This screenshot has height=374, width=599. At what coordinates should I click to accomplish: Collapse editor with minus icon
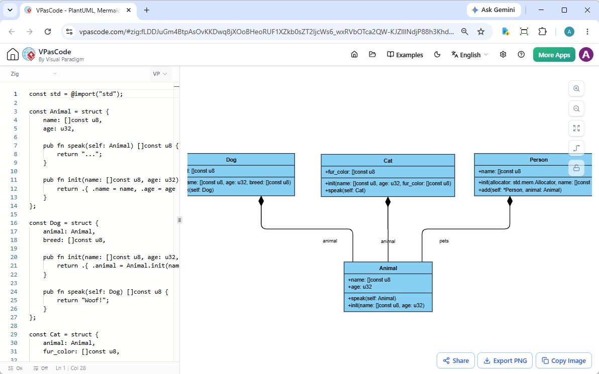(176, 86)
